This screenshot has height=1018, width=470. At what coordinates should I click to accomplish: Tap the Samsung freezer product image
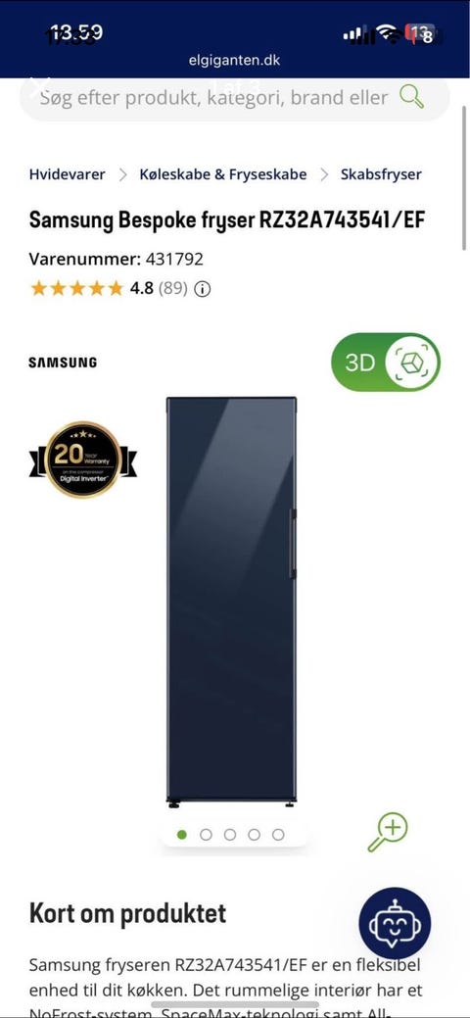click(x=232, y=602)
